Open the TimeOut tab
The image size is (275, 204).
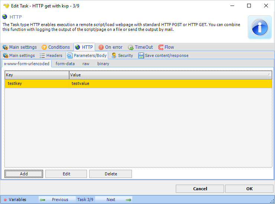tap(140, 47)
